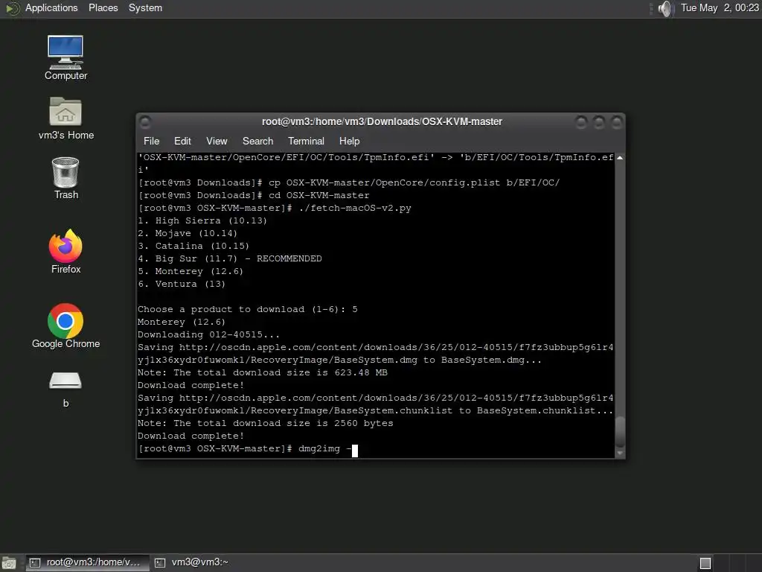Click the line '1. High Sierra (10.13)'
Screen dimensions: 762x572
[x=202, y=220]
